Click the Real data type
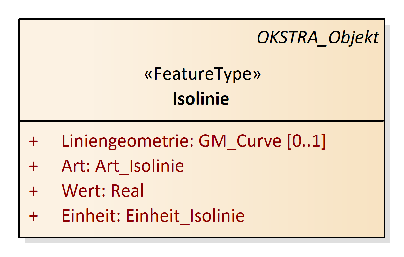 127,191
